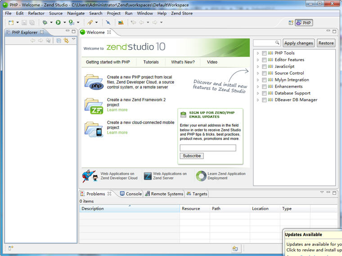Open the Navigate menu
Screen dimensions: 342x256
pyautogui.click(x=76, y=13)
